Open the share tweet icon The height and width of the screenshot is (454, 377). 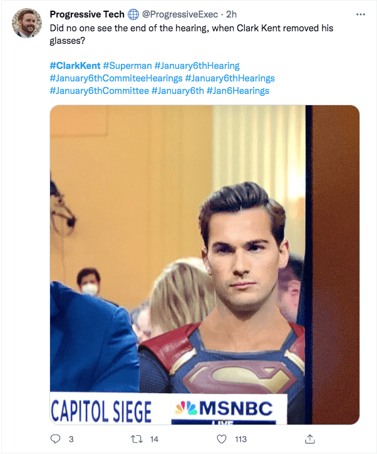[309, 439]
